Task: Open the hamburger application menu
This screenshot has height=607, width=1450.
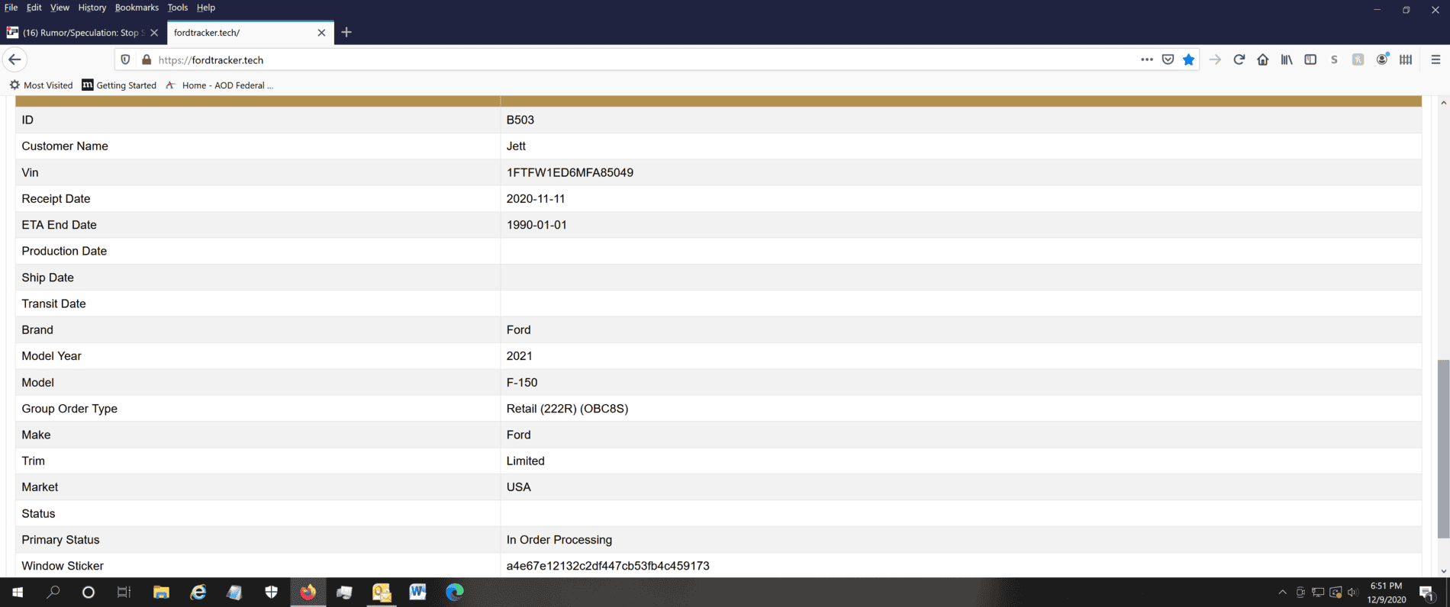Action: point(1435,59)
